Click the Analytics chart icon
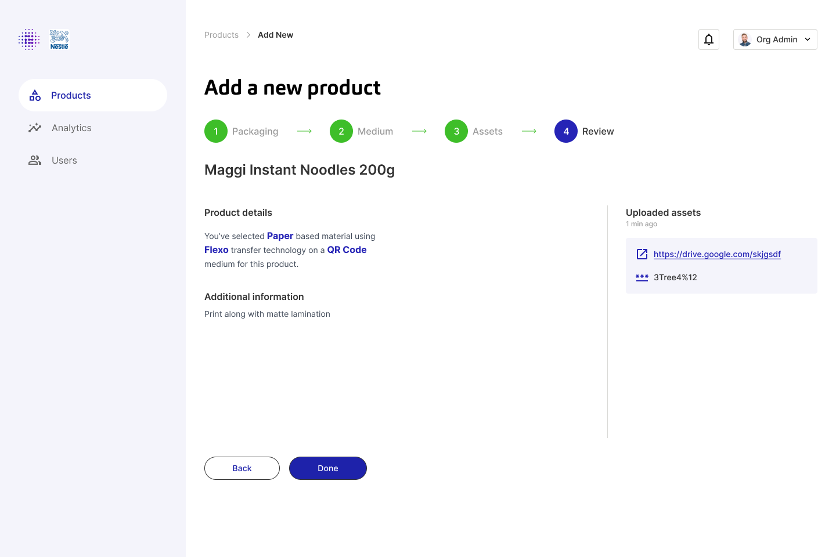This screenshot has width=836, height=557. coord(35,128)
